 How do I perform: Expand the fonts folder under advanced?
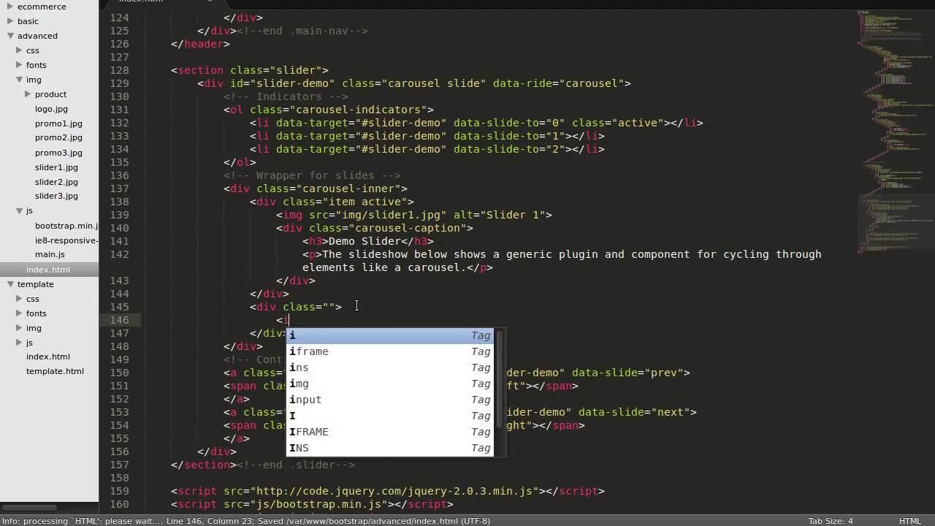(20, 65)
